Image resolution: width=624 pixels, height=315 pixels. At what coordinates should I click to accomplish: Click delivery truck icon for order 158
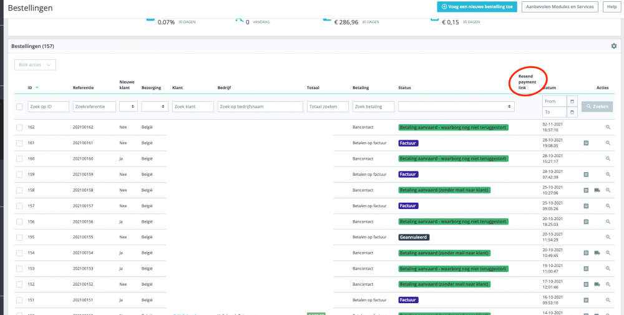tap(597, 190)
